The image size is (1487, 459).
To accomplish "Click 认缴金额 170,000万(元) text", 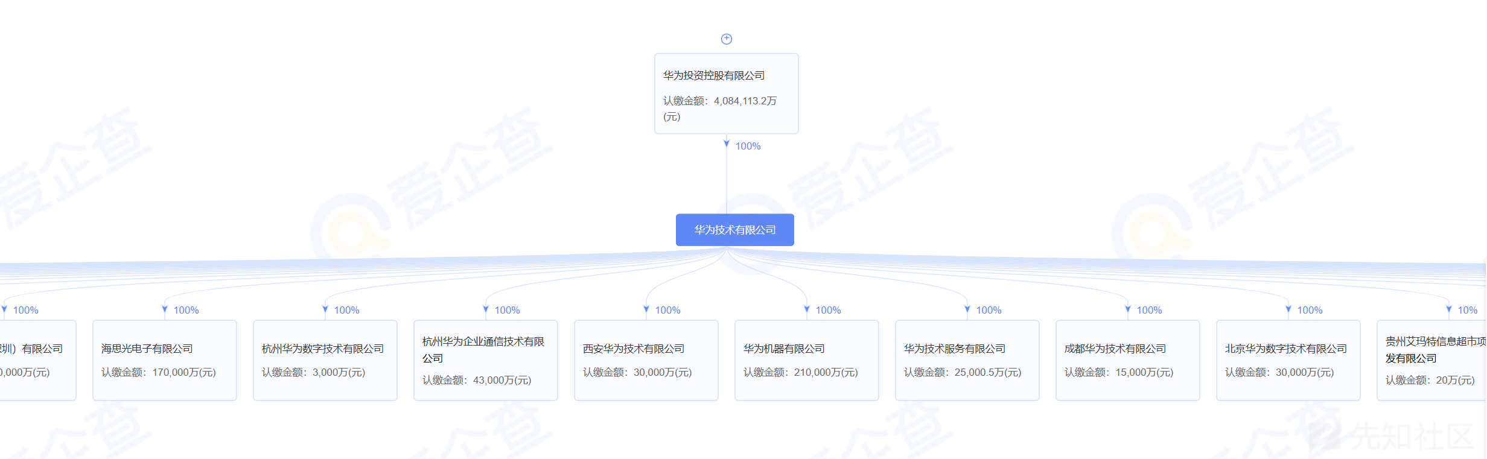I will [x=159, y=372].
